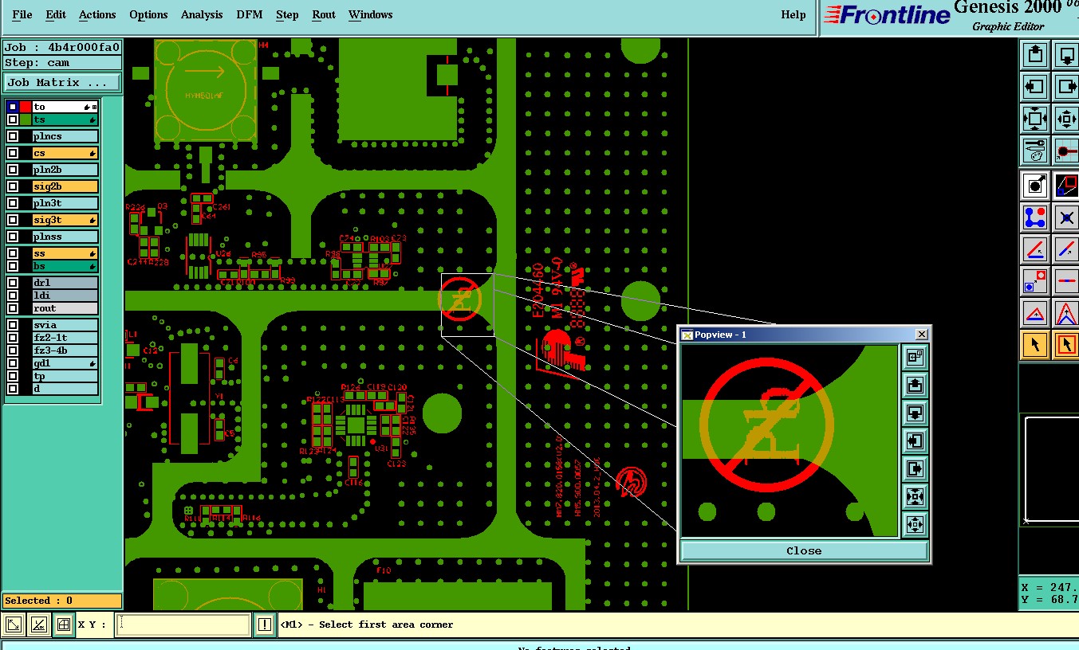Select the black circle with arrow feature icon
This screenshot has height=650, width=1079.
coord(1035,186)
